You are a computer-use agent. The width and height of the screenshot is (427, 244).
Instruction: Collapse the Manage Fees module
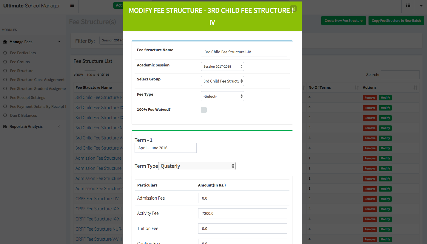[59, 42]
